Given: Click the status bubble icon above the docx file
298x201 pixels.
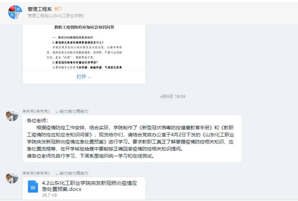Looking at the screenshot, I should point(57,174).
